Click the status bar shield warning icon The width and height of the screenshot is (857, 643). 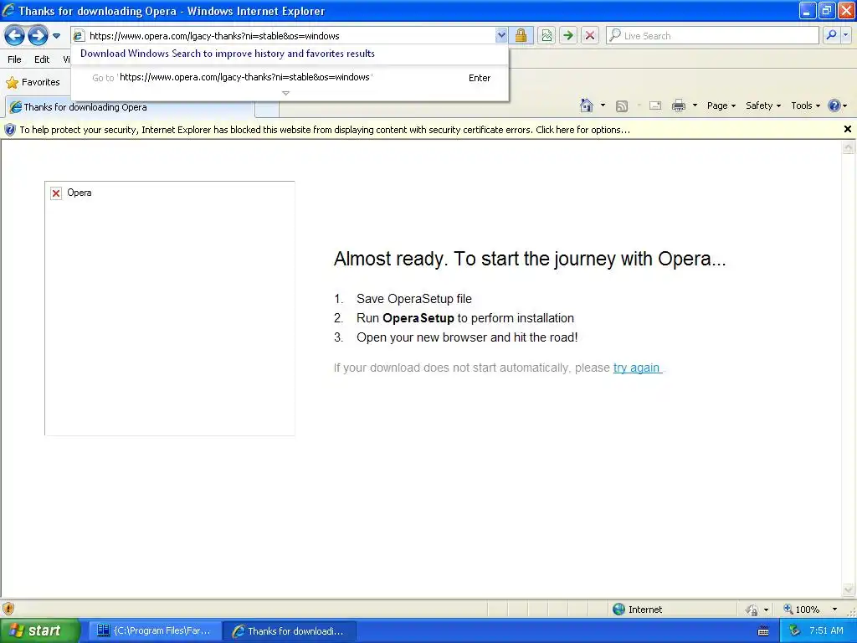[8, 609]
